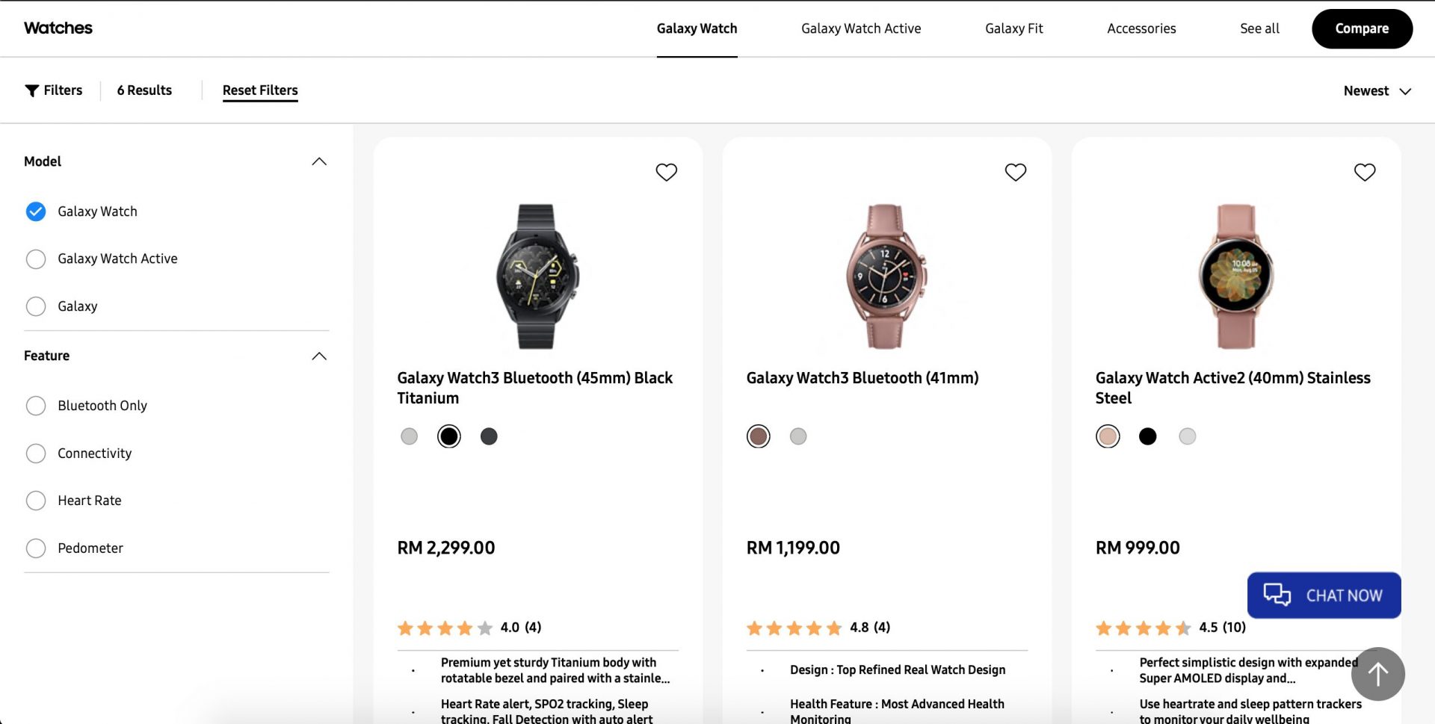This screenshot has width=1435, height=724.
Task: Enable the Bluetooth Only feature filter
Action: point(36,406)
